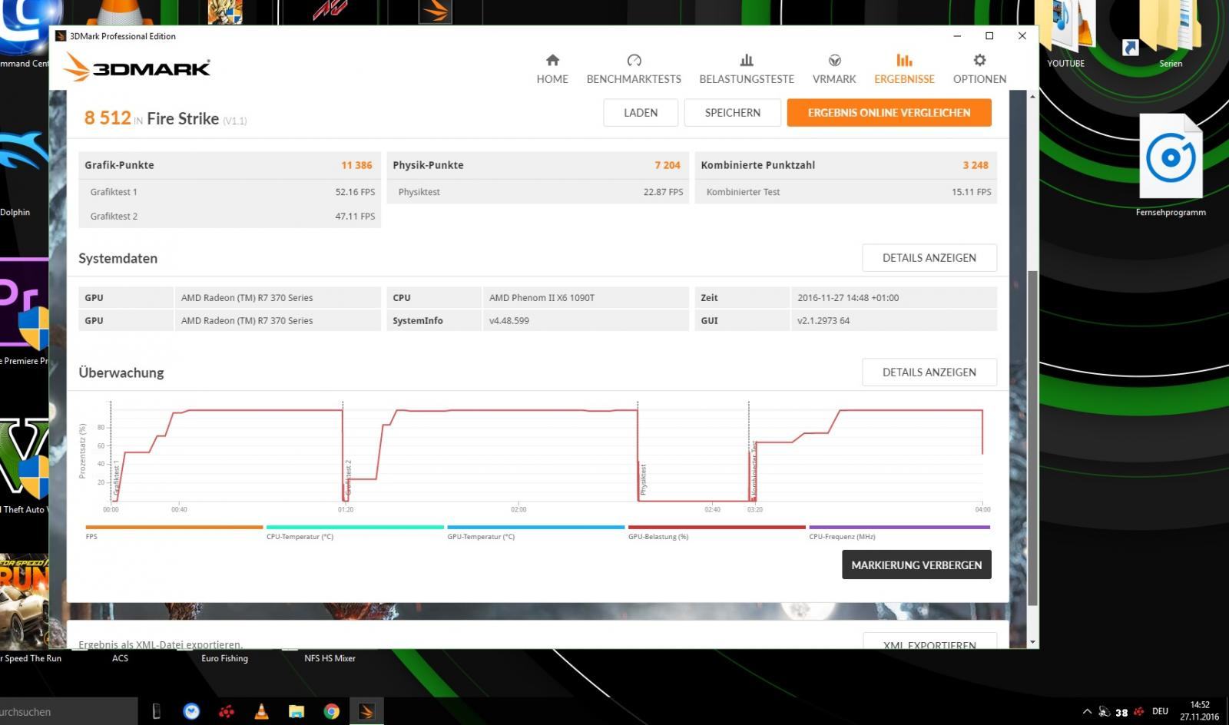The height and width of the screenshot is (725, 1229).
Task: Open the YOUTUBE folder on desktop
Action: (1066, 35)
